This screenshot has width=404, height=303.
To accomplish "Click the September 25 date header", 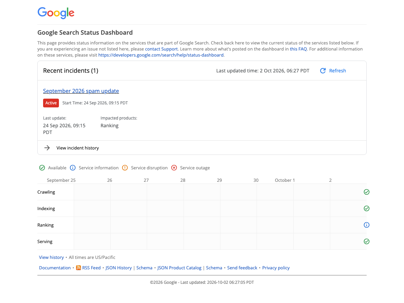I will click(61, 180).
